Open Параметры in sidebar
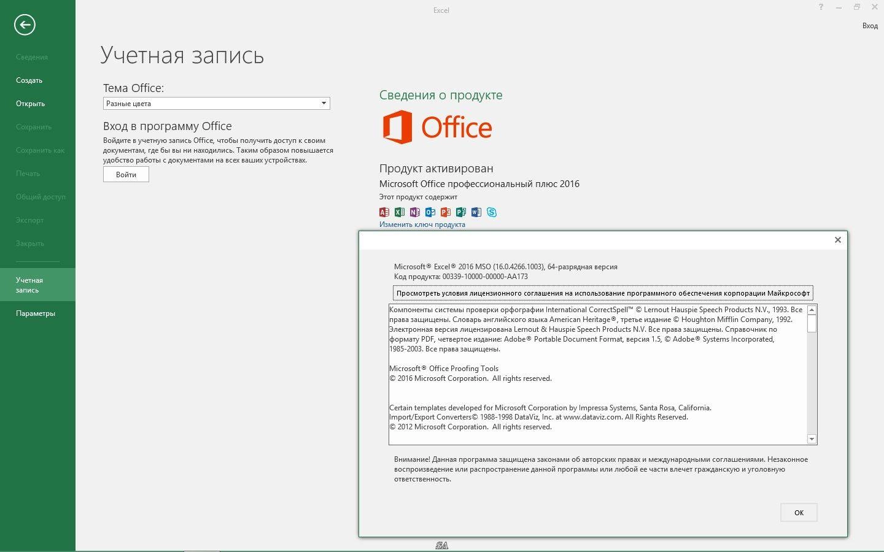The height and width of the screenshot is (552, 884). [36, 313]
